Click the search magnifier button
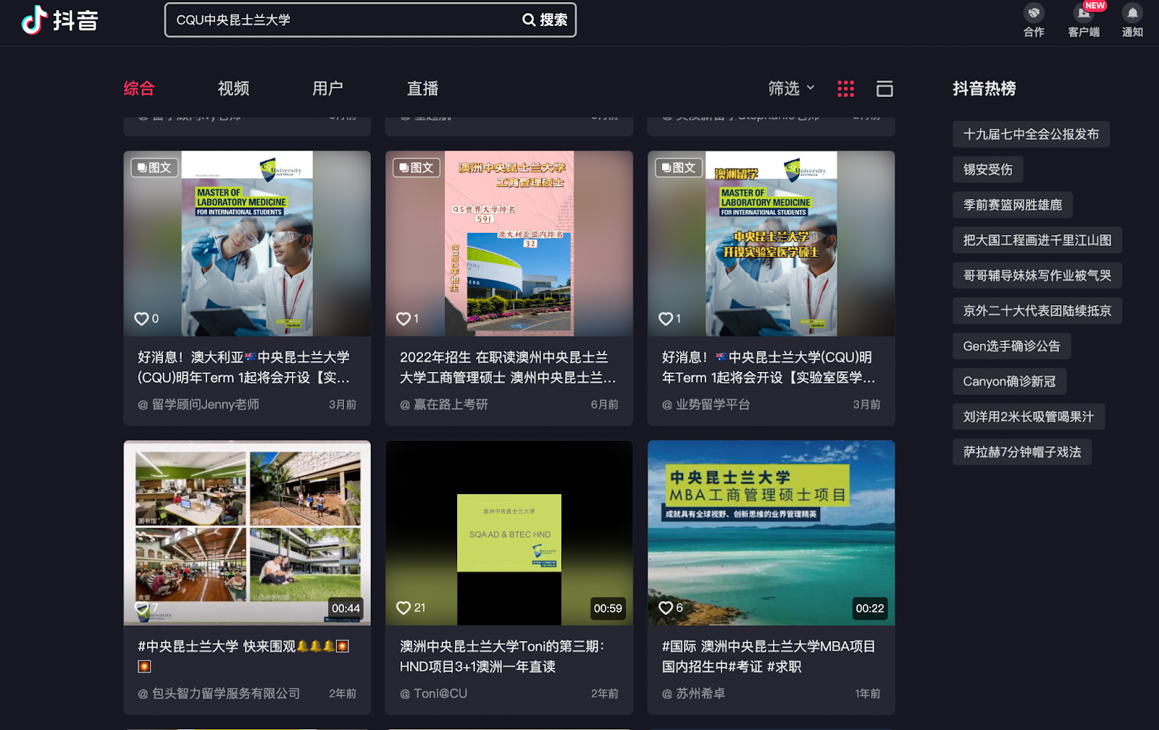The width and height of the screenshot is (1159, 730). (x=545, y=20)
